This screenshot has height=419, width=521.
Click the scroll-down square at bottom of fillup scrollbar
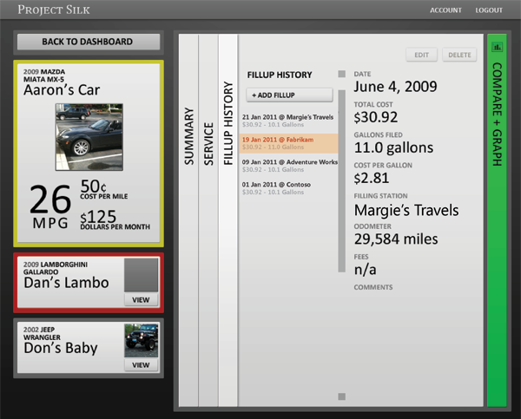click(341, 396)
